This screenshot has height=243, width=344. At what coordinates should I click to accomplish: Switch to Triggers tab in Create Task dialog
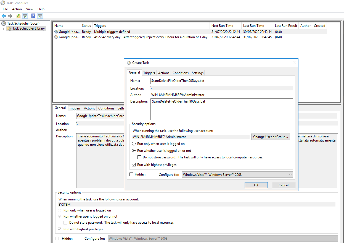(149, 73)
